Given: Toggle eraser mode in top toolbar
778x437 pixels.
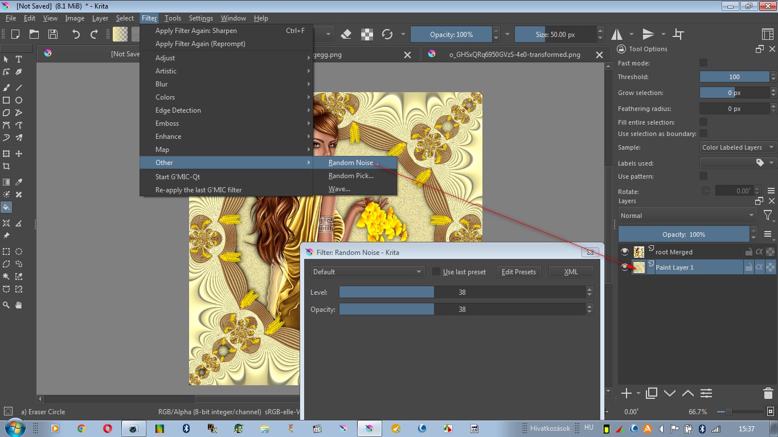Looking at the screenshot, I should (x=346, y=34).
